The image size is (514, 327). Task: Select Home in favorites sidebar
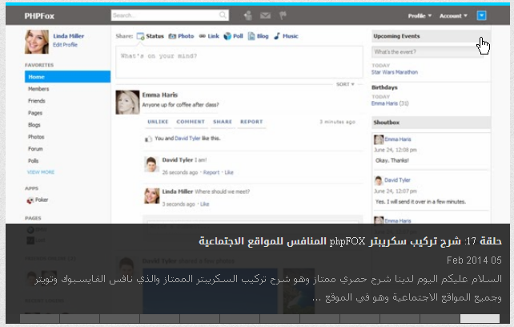(x=67, y=77)
